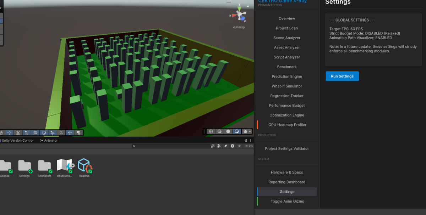The image size is (426, 215).
Task: Click Toggle Anim Gizmo button
Action: (287, 201)
